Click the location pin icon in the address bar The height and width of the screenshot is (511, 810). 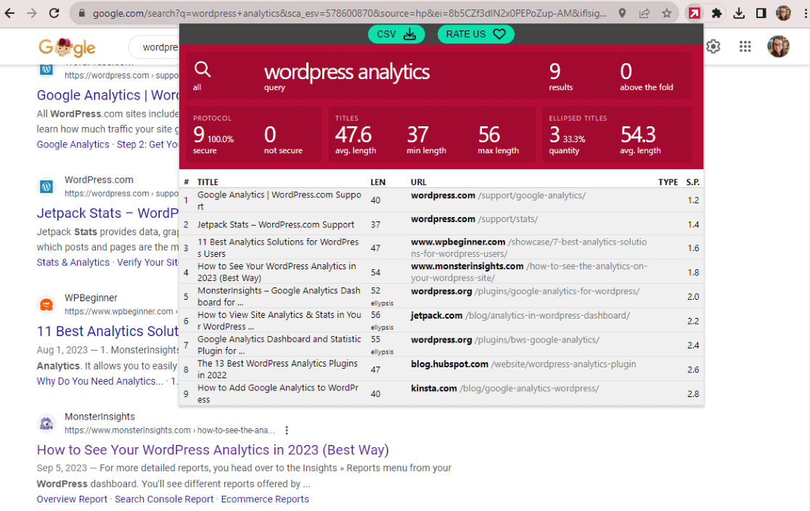tap(623, 12)
